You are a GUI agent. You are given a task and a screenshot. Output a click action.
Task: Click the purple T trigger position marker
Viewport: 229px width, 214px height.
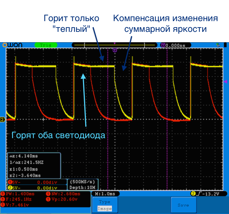(x=115, y=50)
